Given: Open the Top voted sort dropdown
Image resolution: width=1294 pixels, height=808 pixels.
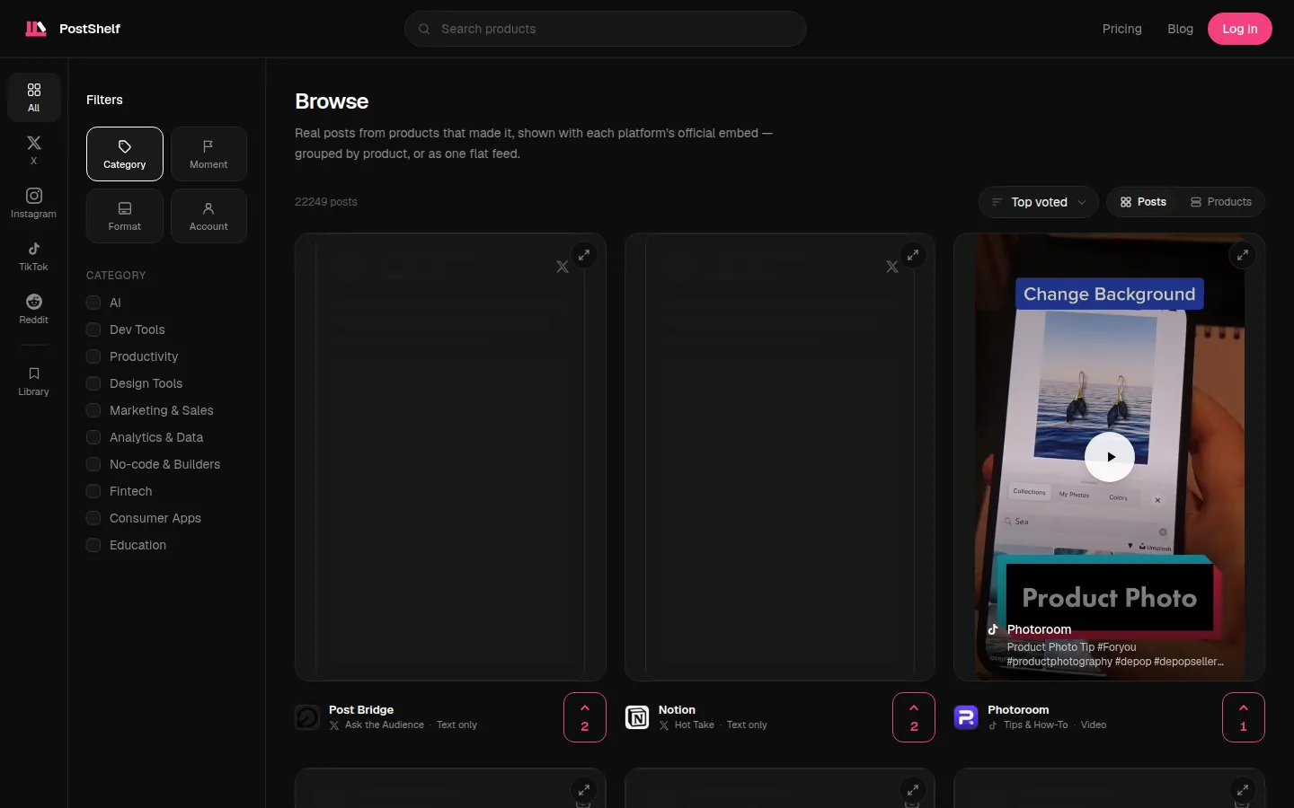Looking at the screenshot, I should coord(1039,202).
